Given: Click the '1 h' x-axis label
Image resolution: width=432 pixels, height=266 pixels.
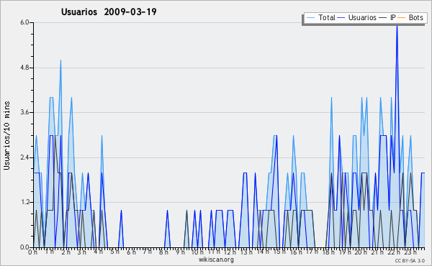Looking at the screenshot, I should tap(50, 252).
